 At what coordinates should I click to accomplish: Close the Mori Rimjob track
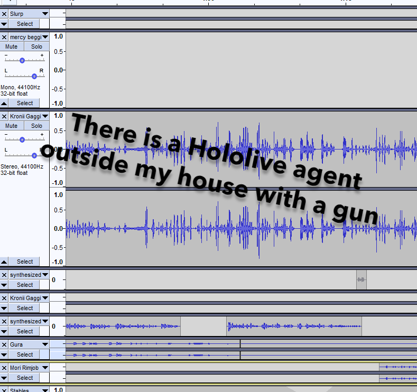(x=4, y=368)
